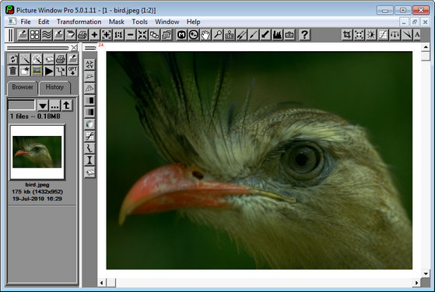
Task: Click the magnifier tool in toolbar
Action: pos(218,35)
